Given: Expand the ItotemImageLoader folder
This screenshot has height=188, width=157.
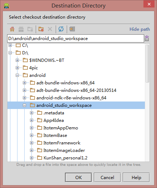Looking at the screenshot, I should pyautogui.click(x=31, y=150).
